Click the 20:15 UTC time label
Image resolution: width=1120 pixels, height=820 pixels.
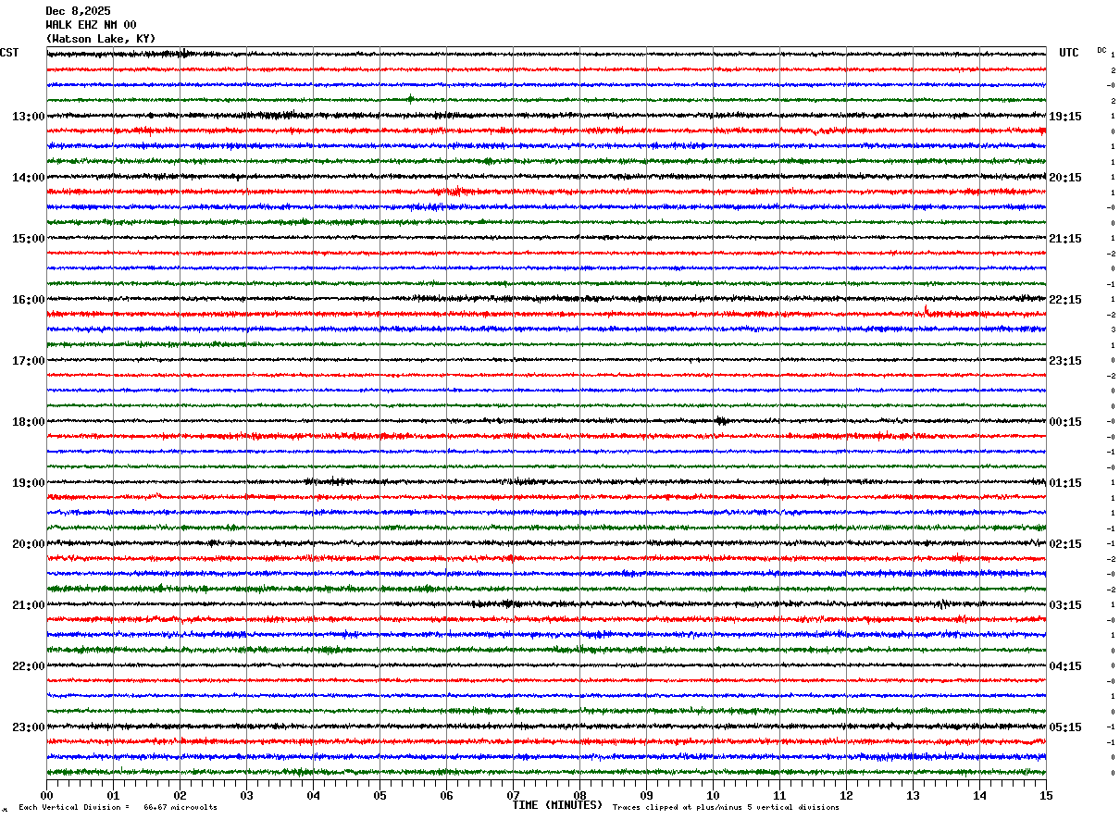pyautogui.click(x=1065, y=178)
